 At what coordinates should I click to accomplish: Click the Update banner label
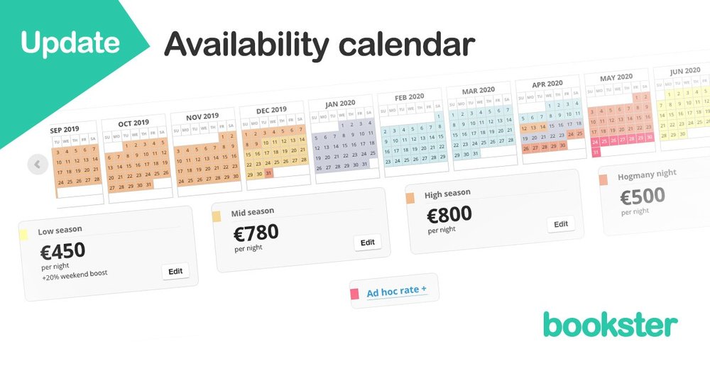click(x=70, y=43)
